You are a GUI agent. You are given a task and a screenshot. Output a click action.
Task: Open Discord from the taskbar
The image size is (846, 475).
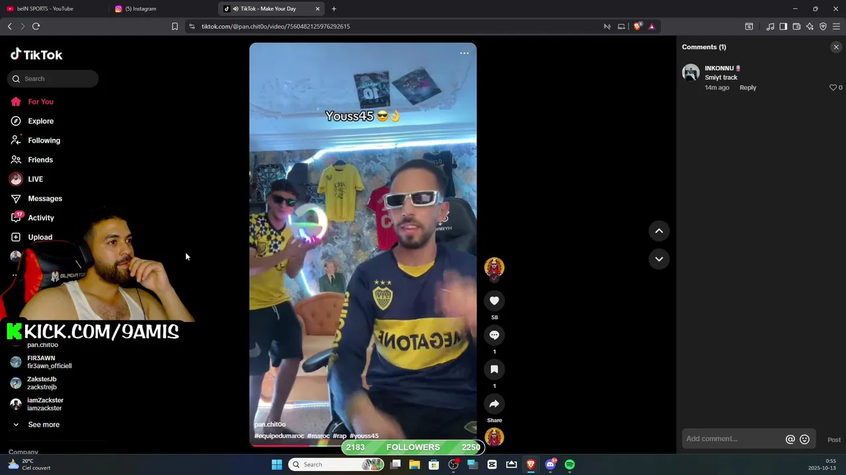point(551,464)
